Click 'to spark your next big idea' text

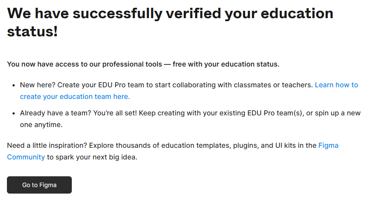click(92, 157)
